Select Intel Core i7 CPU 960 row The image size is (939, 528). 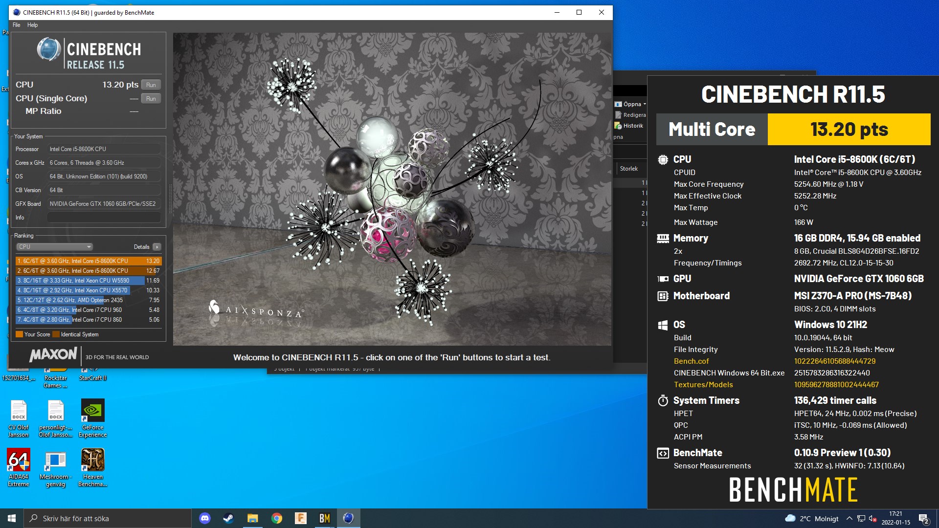[89, 310]
